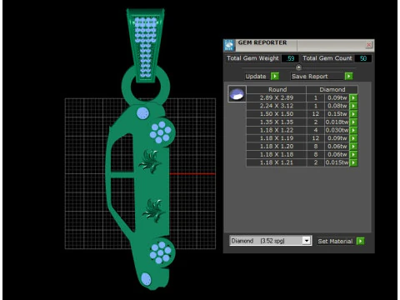Select the 1.35 X 1.35 size cell

(x=277, y=122)
